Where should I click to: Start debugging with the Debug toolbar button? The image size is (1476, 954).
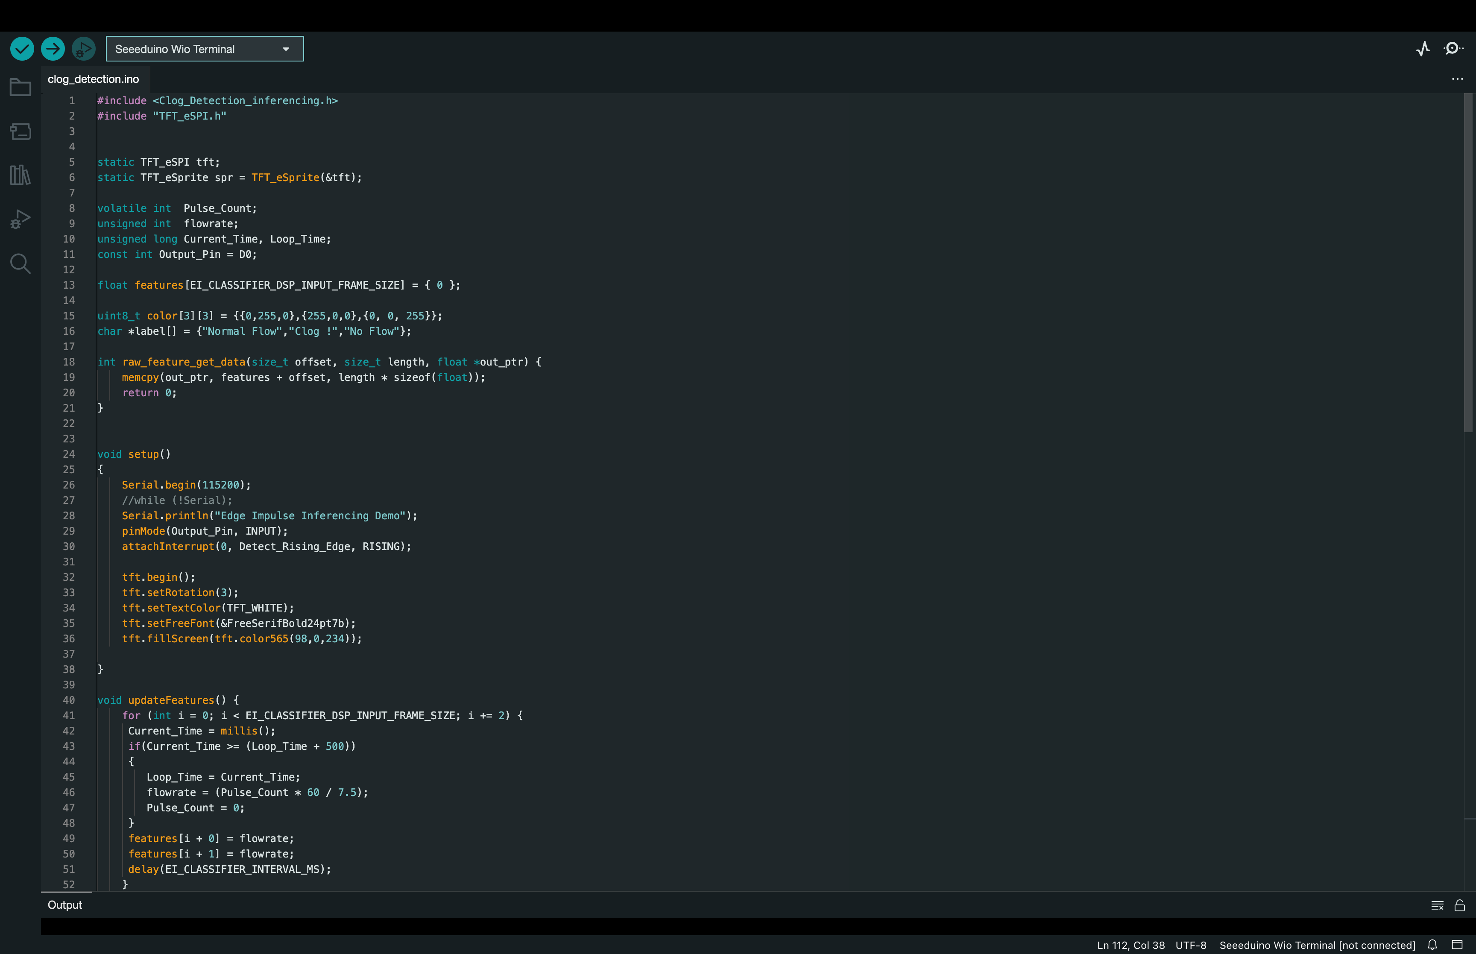(x=83, y=48)
